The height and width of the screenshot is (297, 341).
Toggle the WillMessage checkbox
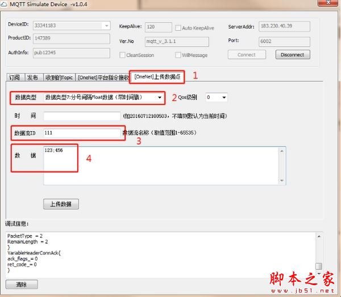(178, 55)
